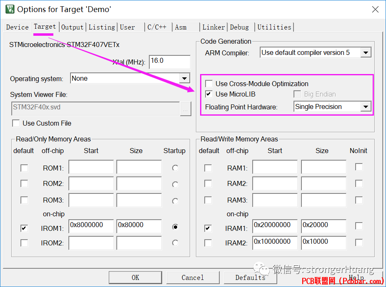This screenshot has width=386, height=287.
Task: Enable the IRAM2 default checkbox
Action: tap(208, 243)
